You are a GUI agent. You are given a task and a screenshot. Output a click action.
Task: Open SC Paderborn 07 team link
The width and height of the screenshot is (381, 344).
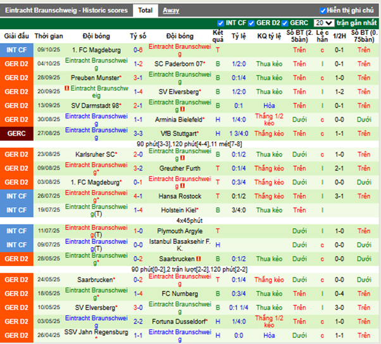178,64
